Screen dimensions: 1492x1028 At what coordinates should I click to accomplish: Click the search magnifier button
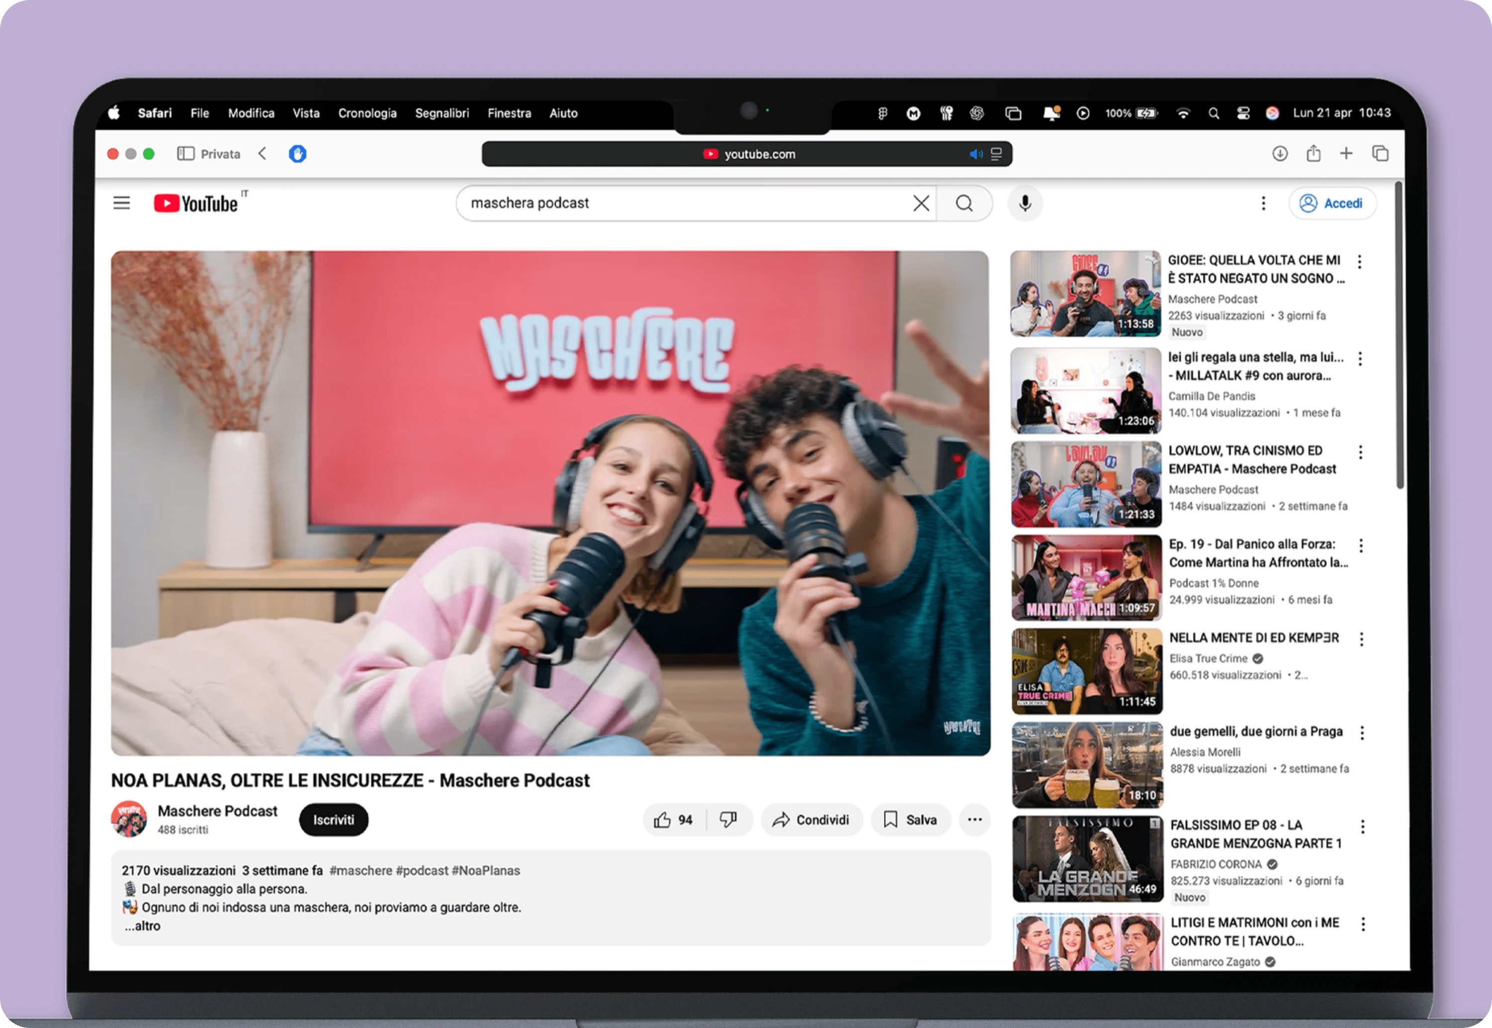point(964,204)
